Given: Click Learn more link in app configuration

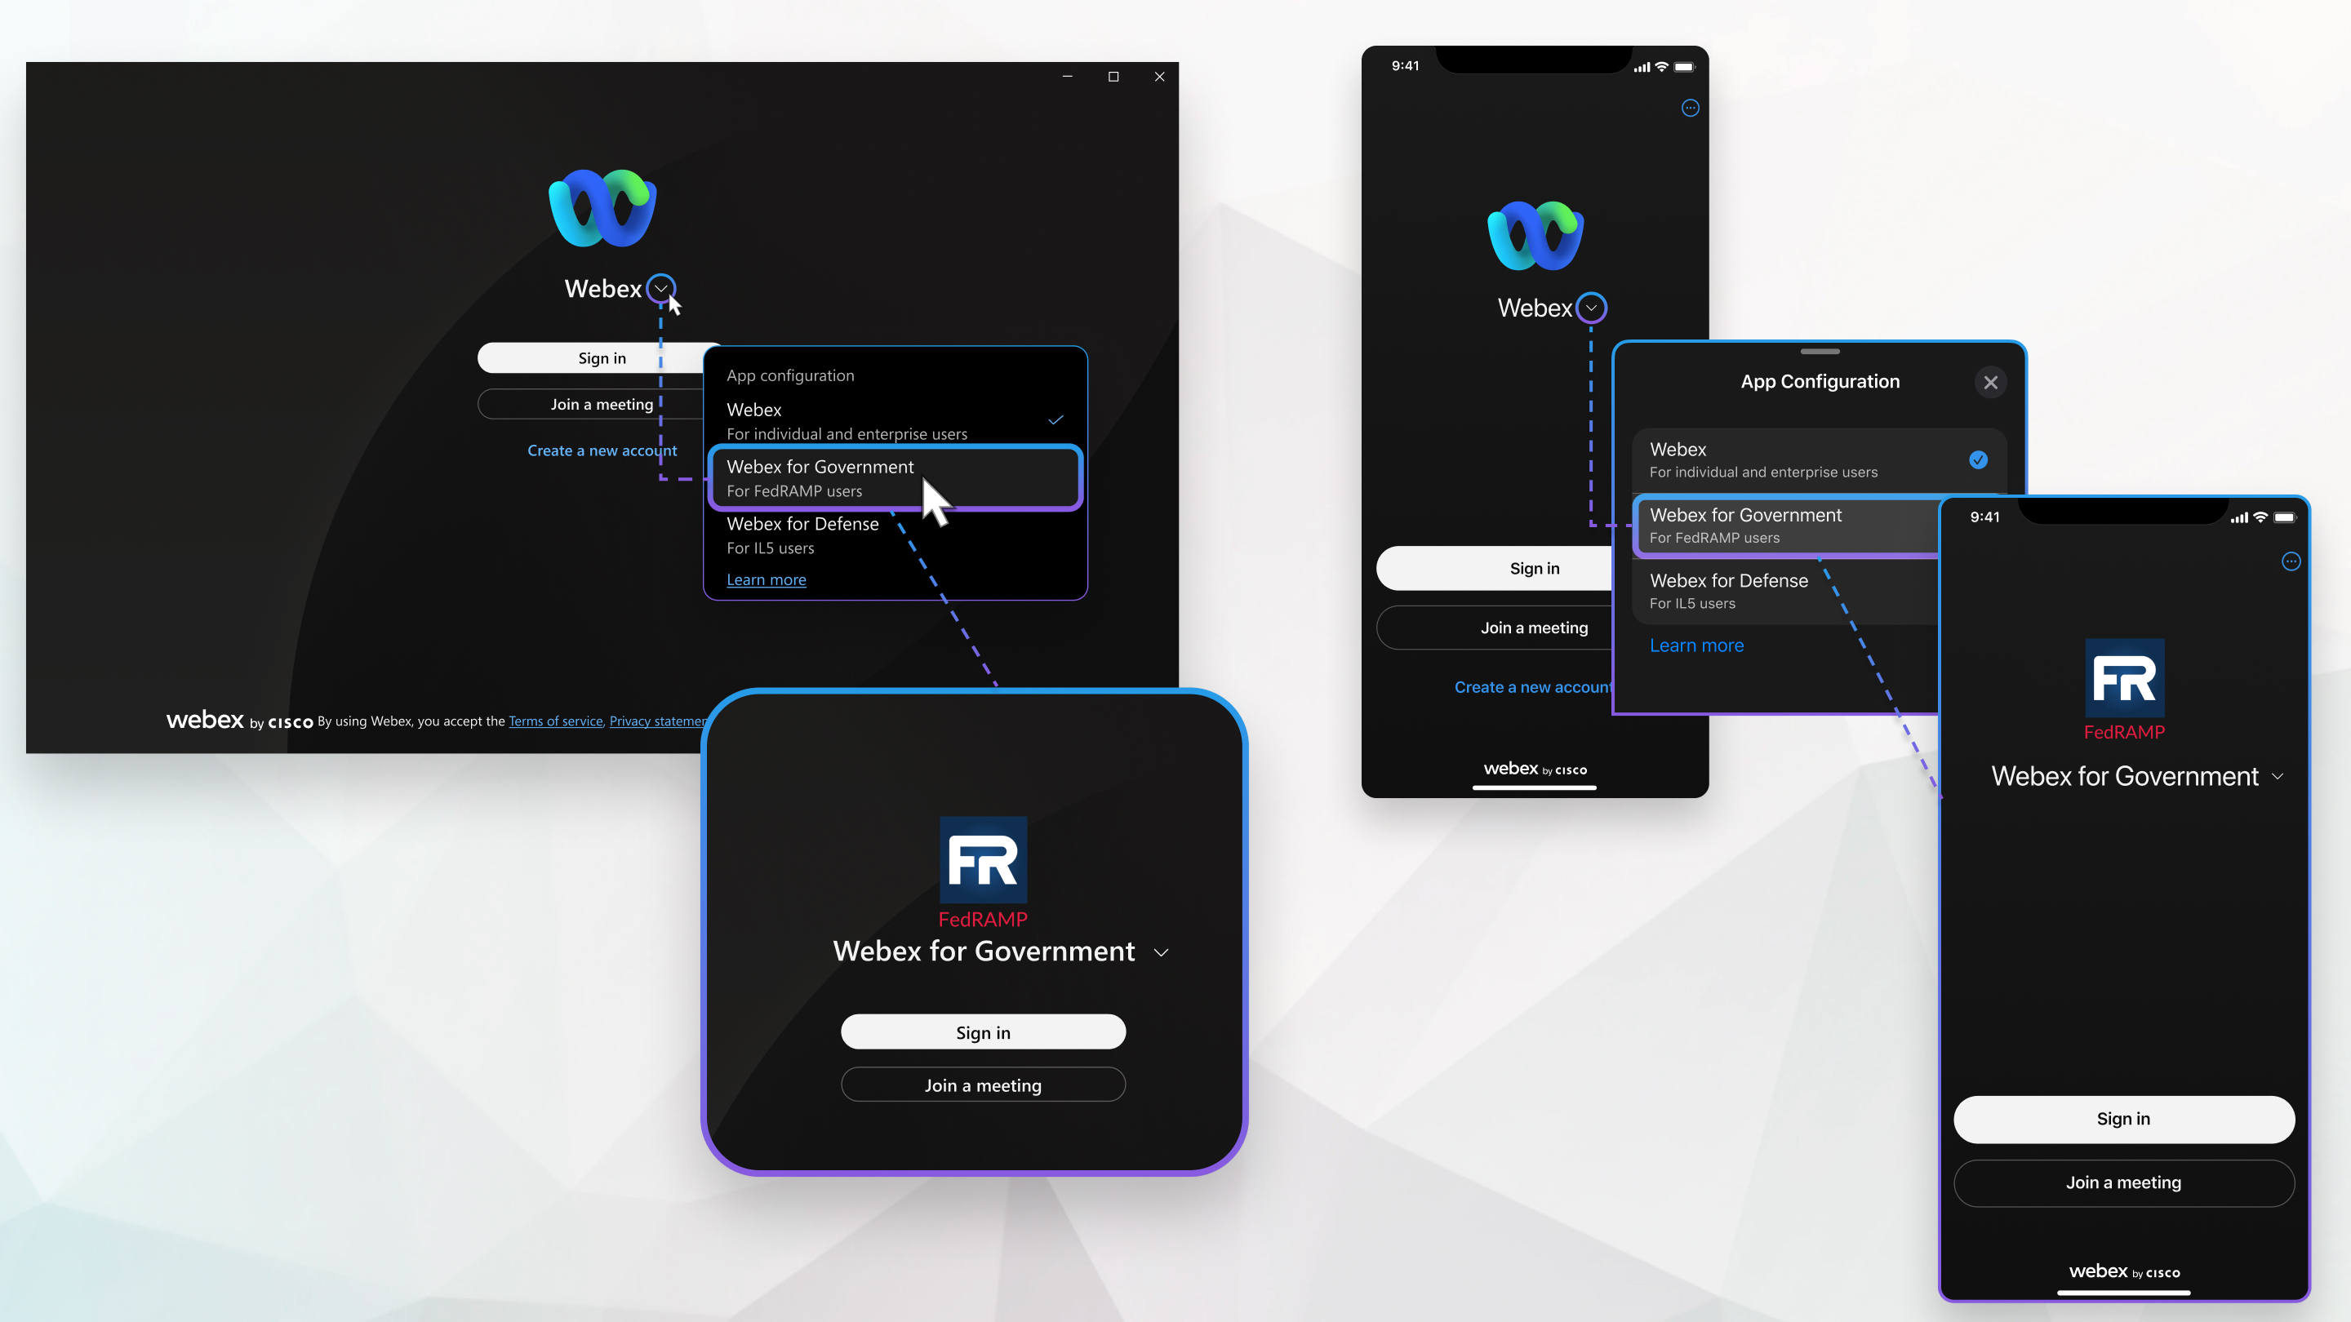Looking at the screenshot, I should point(766,578).
